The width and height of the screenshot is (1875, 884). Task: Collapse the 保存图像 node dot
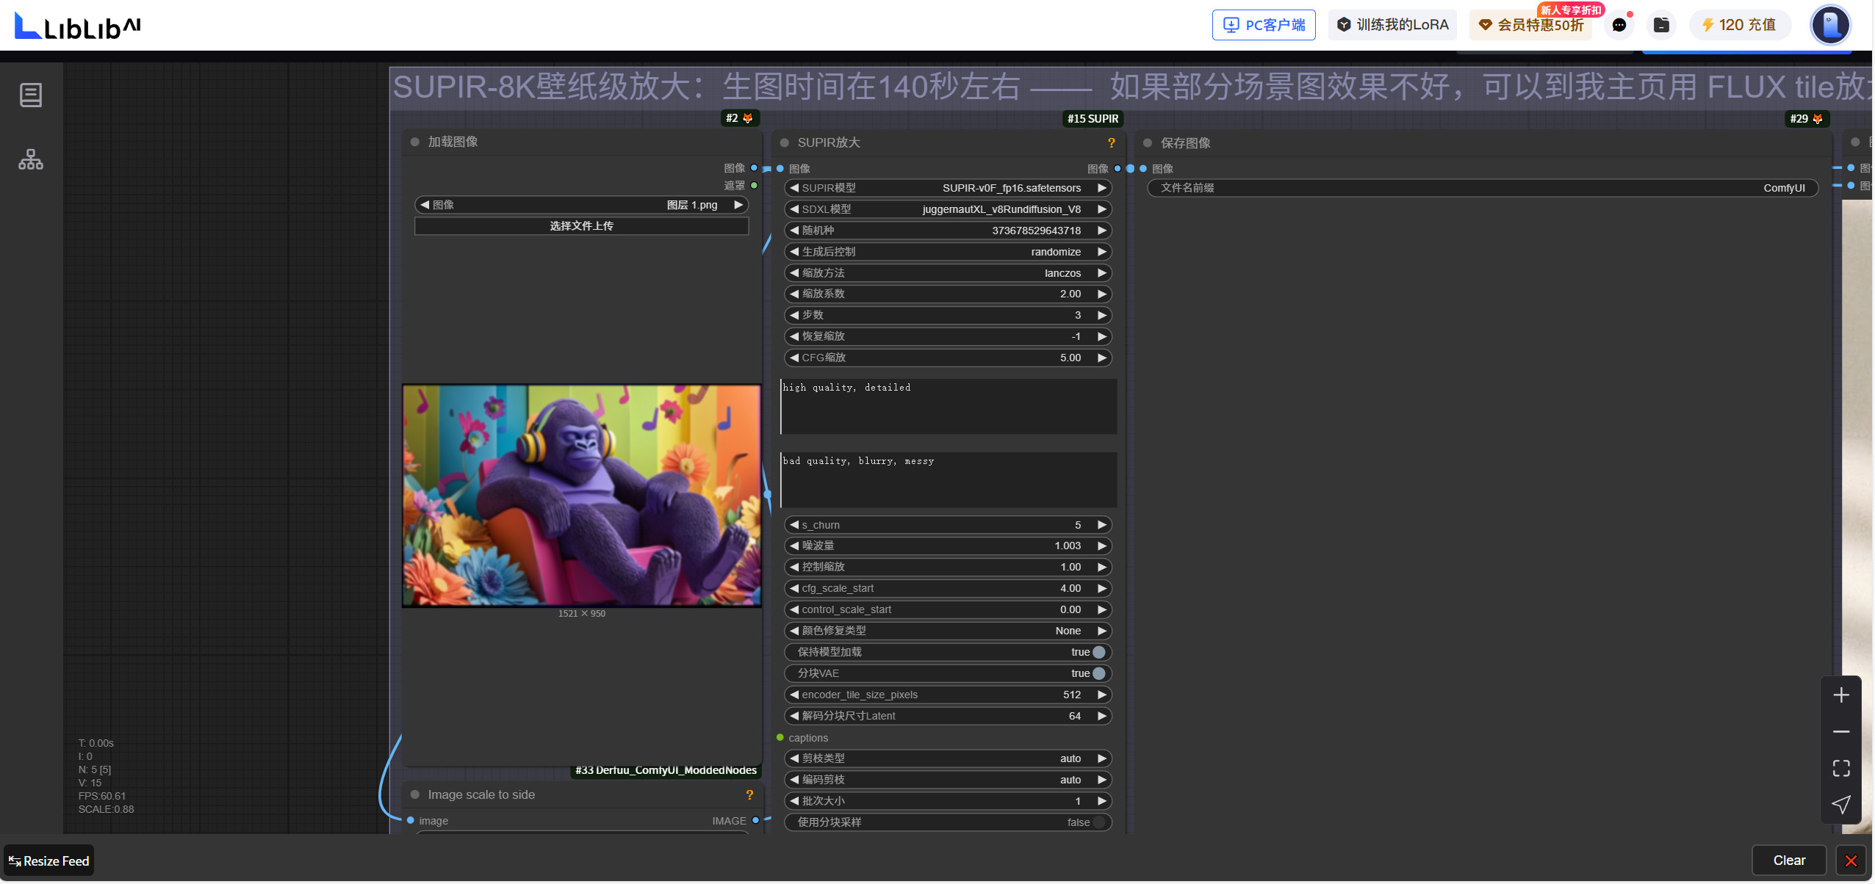1148,142
